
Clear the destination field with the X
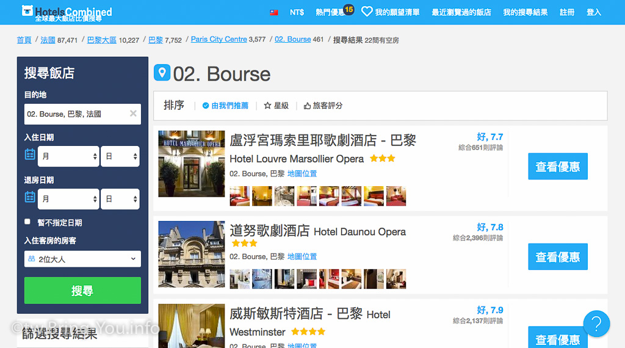(x=133, y=114)
